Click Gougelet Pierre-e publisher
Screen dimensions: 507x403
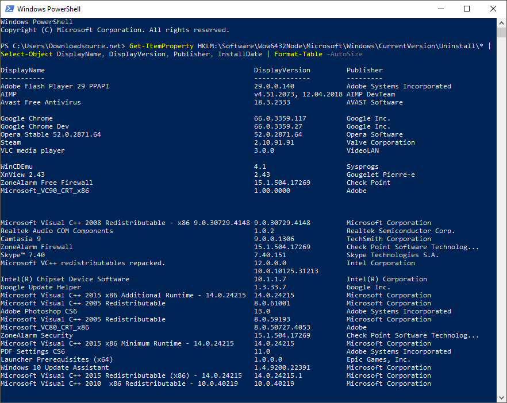click(x=381, y=175)
